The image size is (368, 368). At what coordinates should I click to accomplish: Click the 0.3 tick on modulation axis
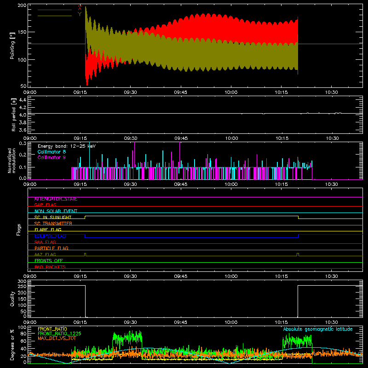coord(23,144)
